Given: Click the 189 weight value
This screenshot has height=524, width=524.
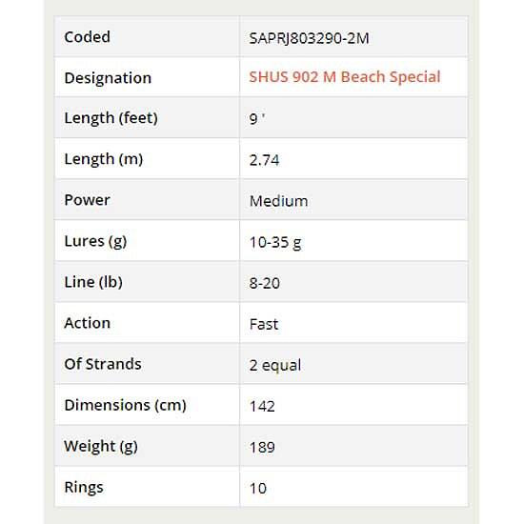Looking at the screenshot, I should tap(262, 448).
